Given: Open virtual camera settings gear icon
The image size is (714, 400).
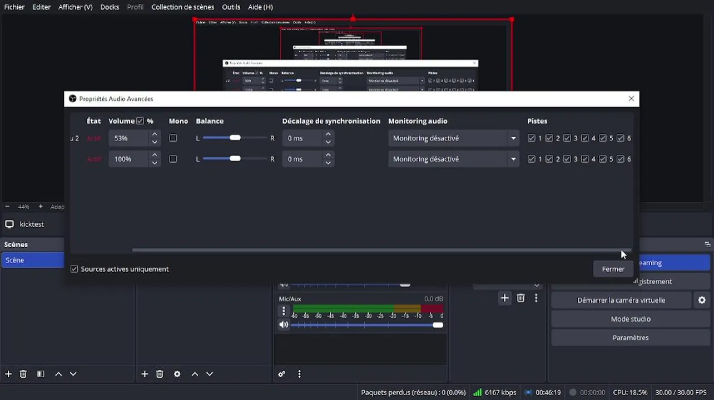Looking at the screenshot, I should [702, 300].
